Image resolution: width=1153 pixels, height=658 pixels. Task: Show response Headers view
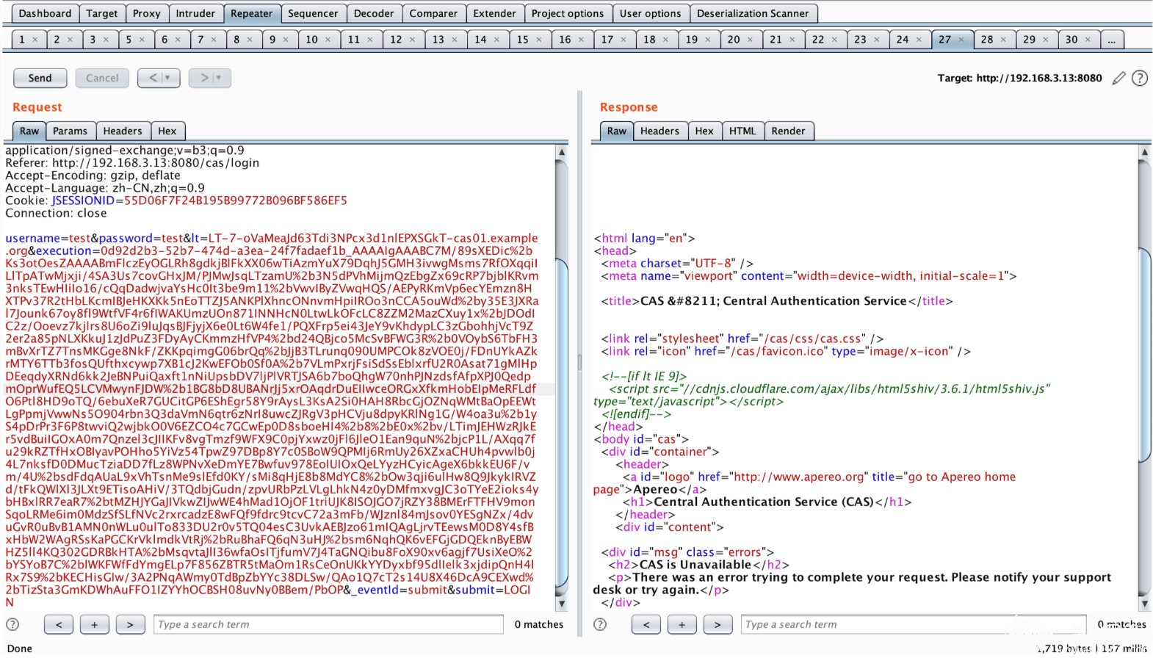click(x=659, y=131)
